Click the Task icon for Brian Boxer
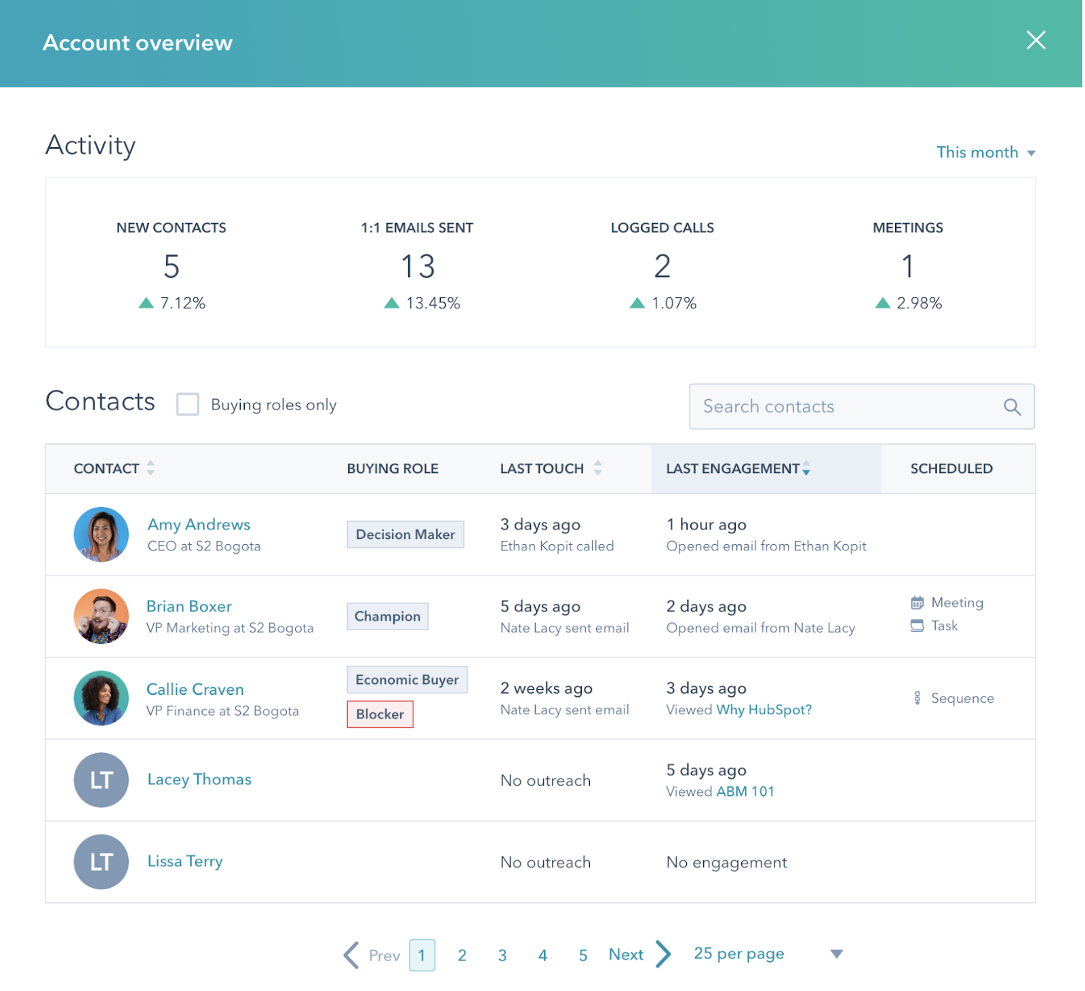Screen dimensions: 1085x991 point(917,626)
